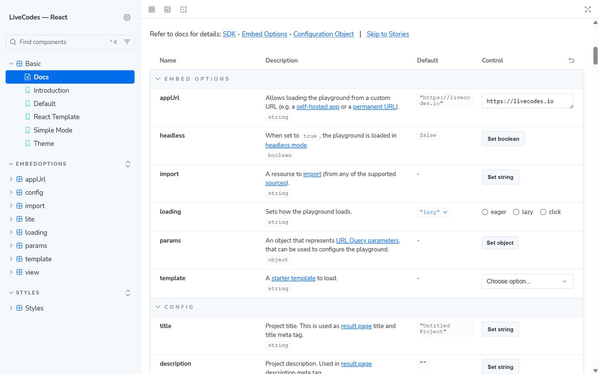Change the background using the image toolbar icon
The height and width of the screenshot is (374, 599).
[168, 9]
